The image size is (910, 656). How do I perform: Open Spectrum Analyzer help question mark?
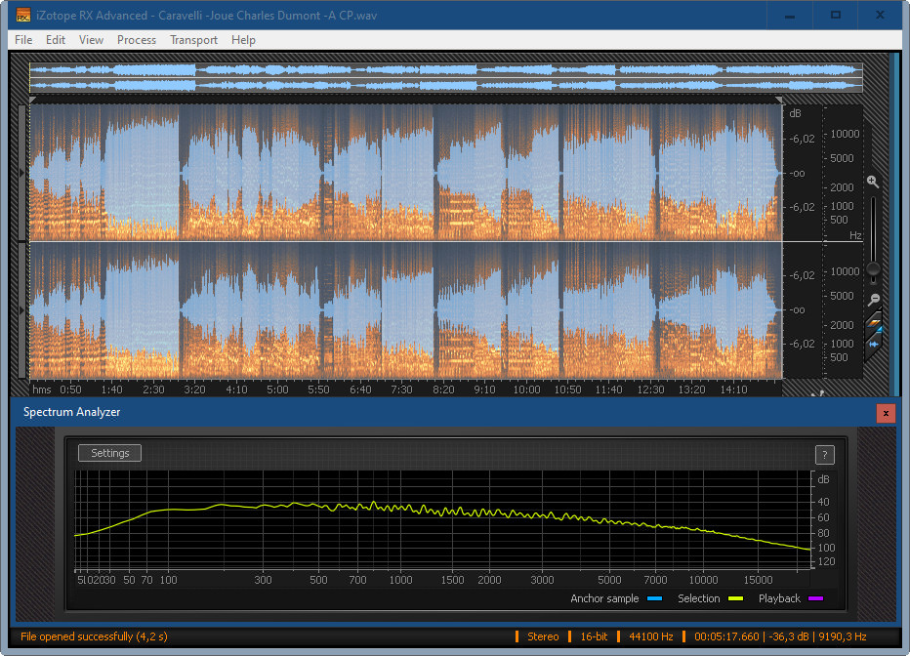(824, 454)
